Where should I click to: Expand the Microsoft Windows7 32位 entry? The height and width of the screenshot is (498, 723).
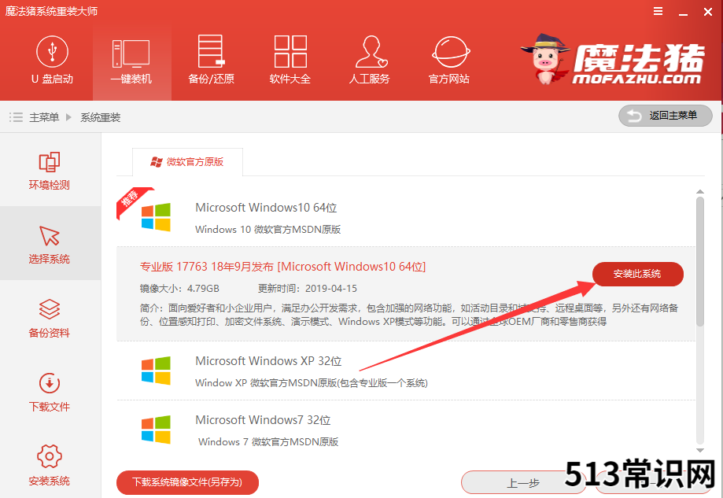point(406,430)
